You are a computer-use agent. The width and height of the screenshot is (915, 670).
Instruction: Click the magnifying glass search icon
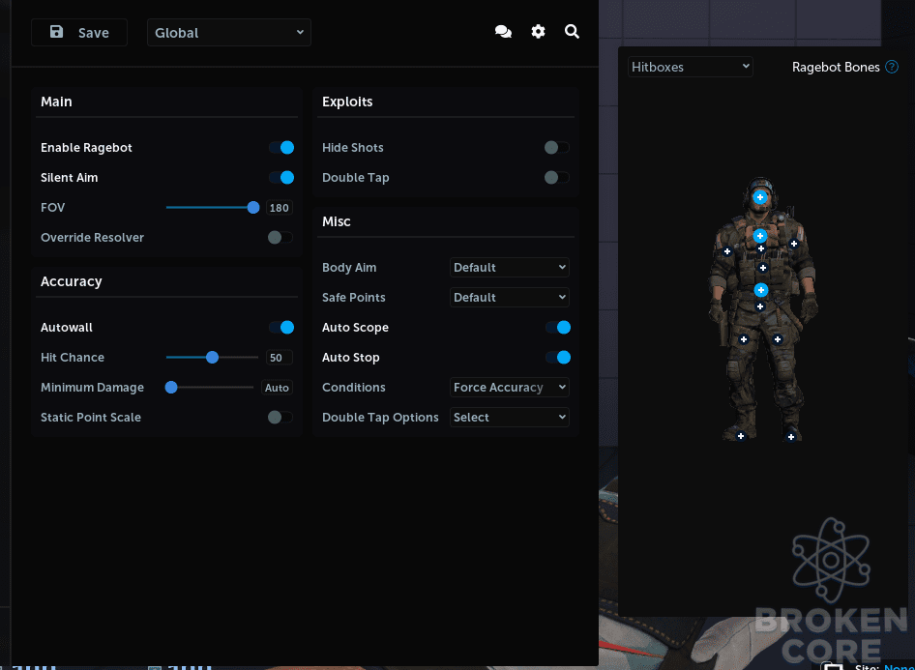tap(572, 32)
